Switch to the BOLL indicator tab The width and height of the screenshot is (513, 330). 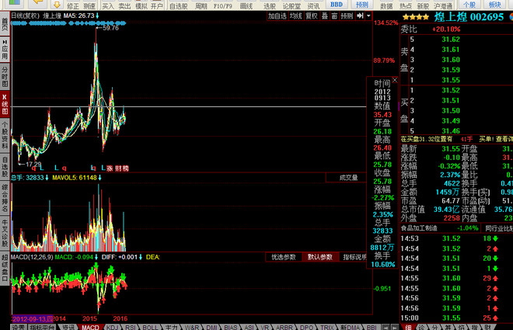point(150,327)
